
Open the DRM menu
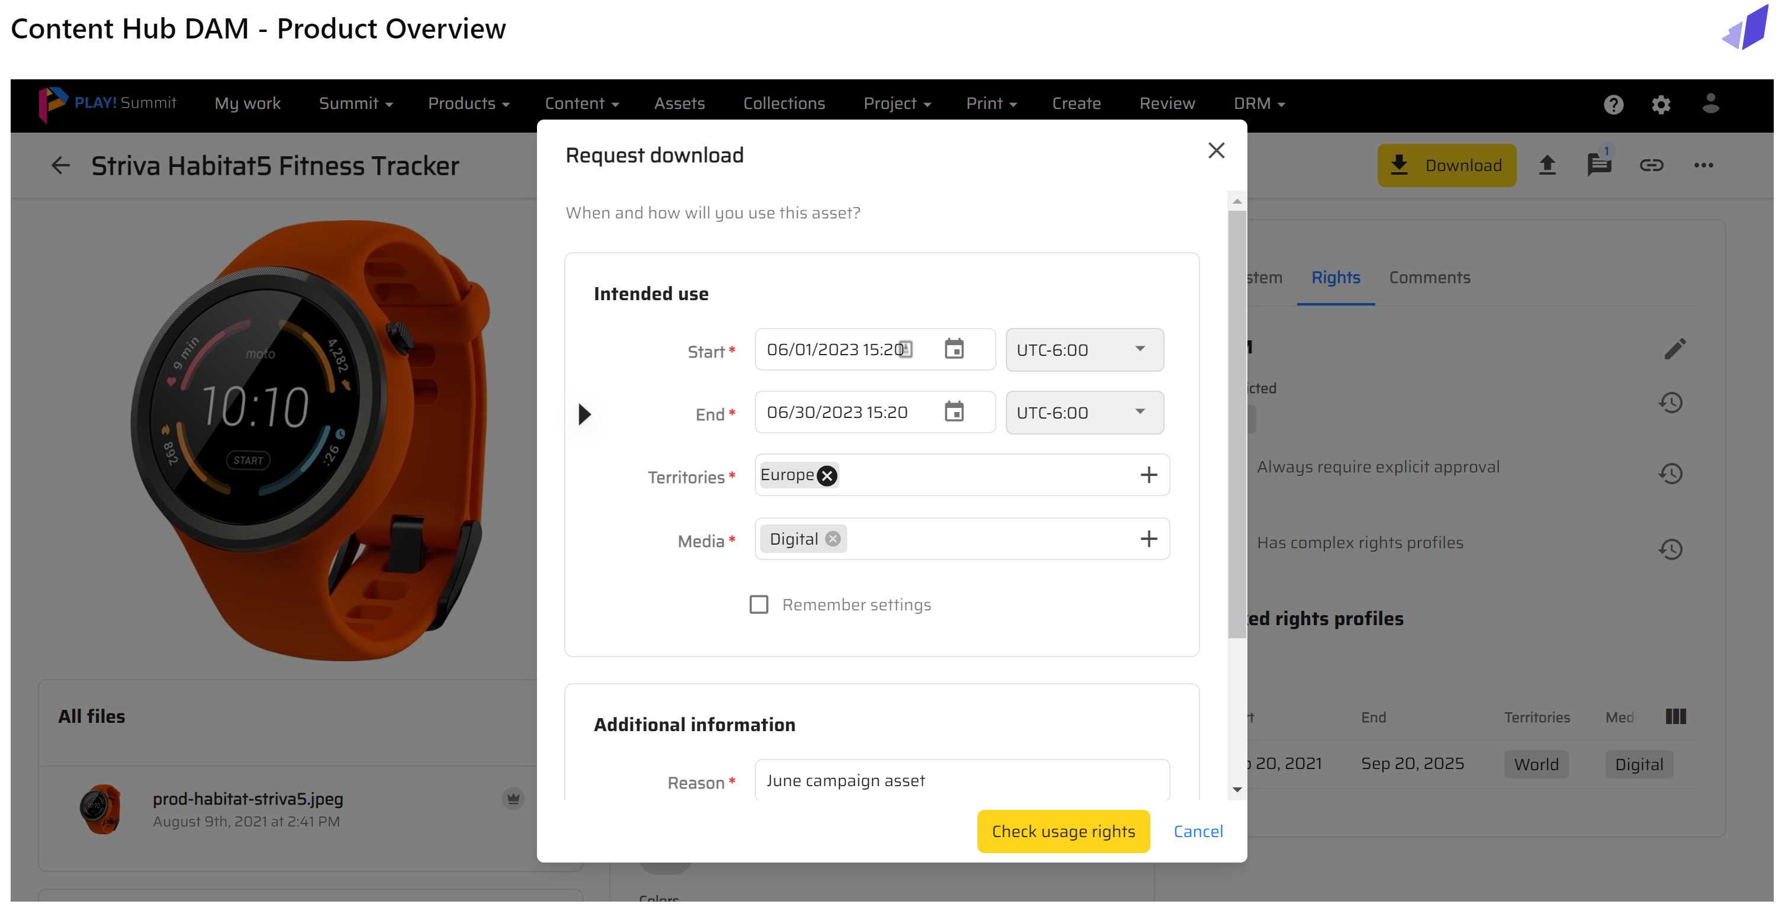tap(1258, 104)
